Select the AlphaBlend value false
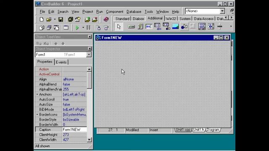This screenshot has height=151, width=269. coord(74,84)
